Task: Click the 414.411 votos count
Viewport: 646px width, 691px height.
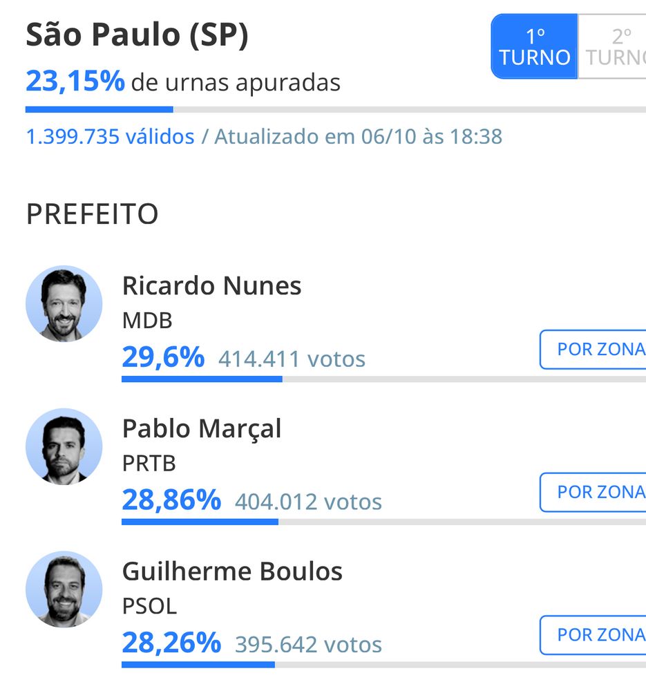Action: pos(292,359)
